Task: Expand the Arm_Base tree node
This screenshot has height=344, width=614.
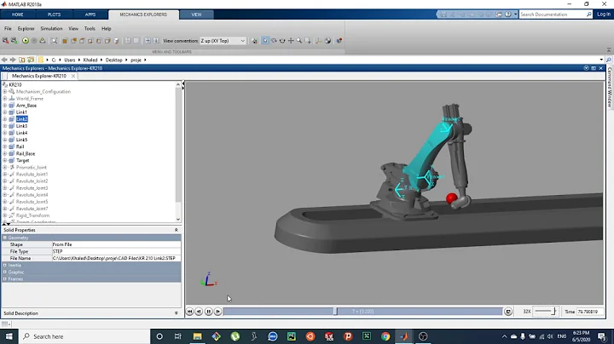Action: coord(5,106)
